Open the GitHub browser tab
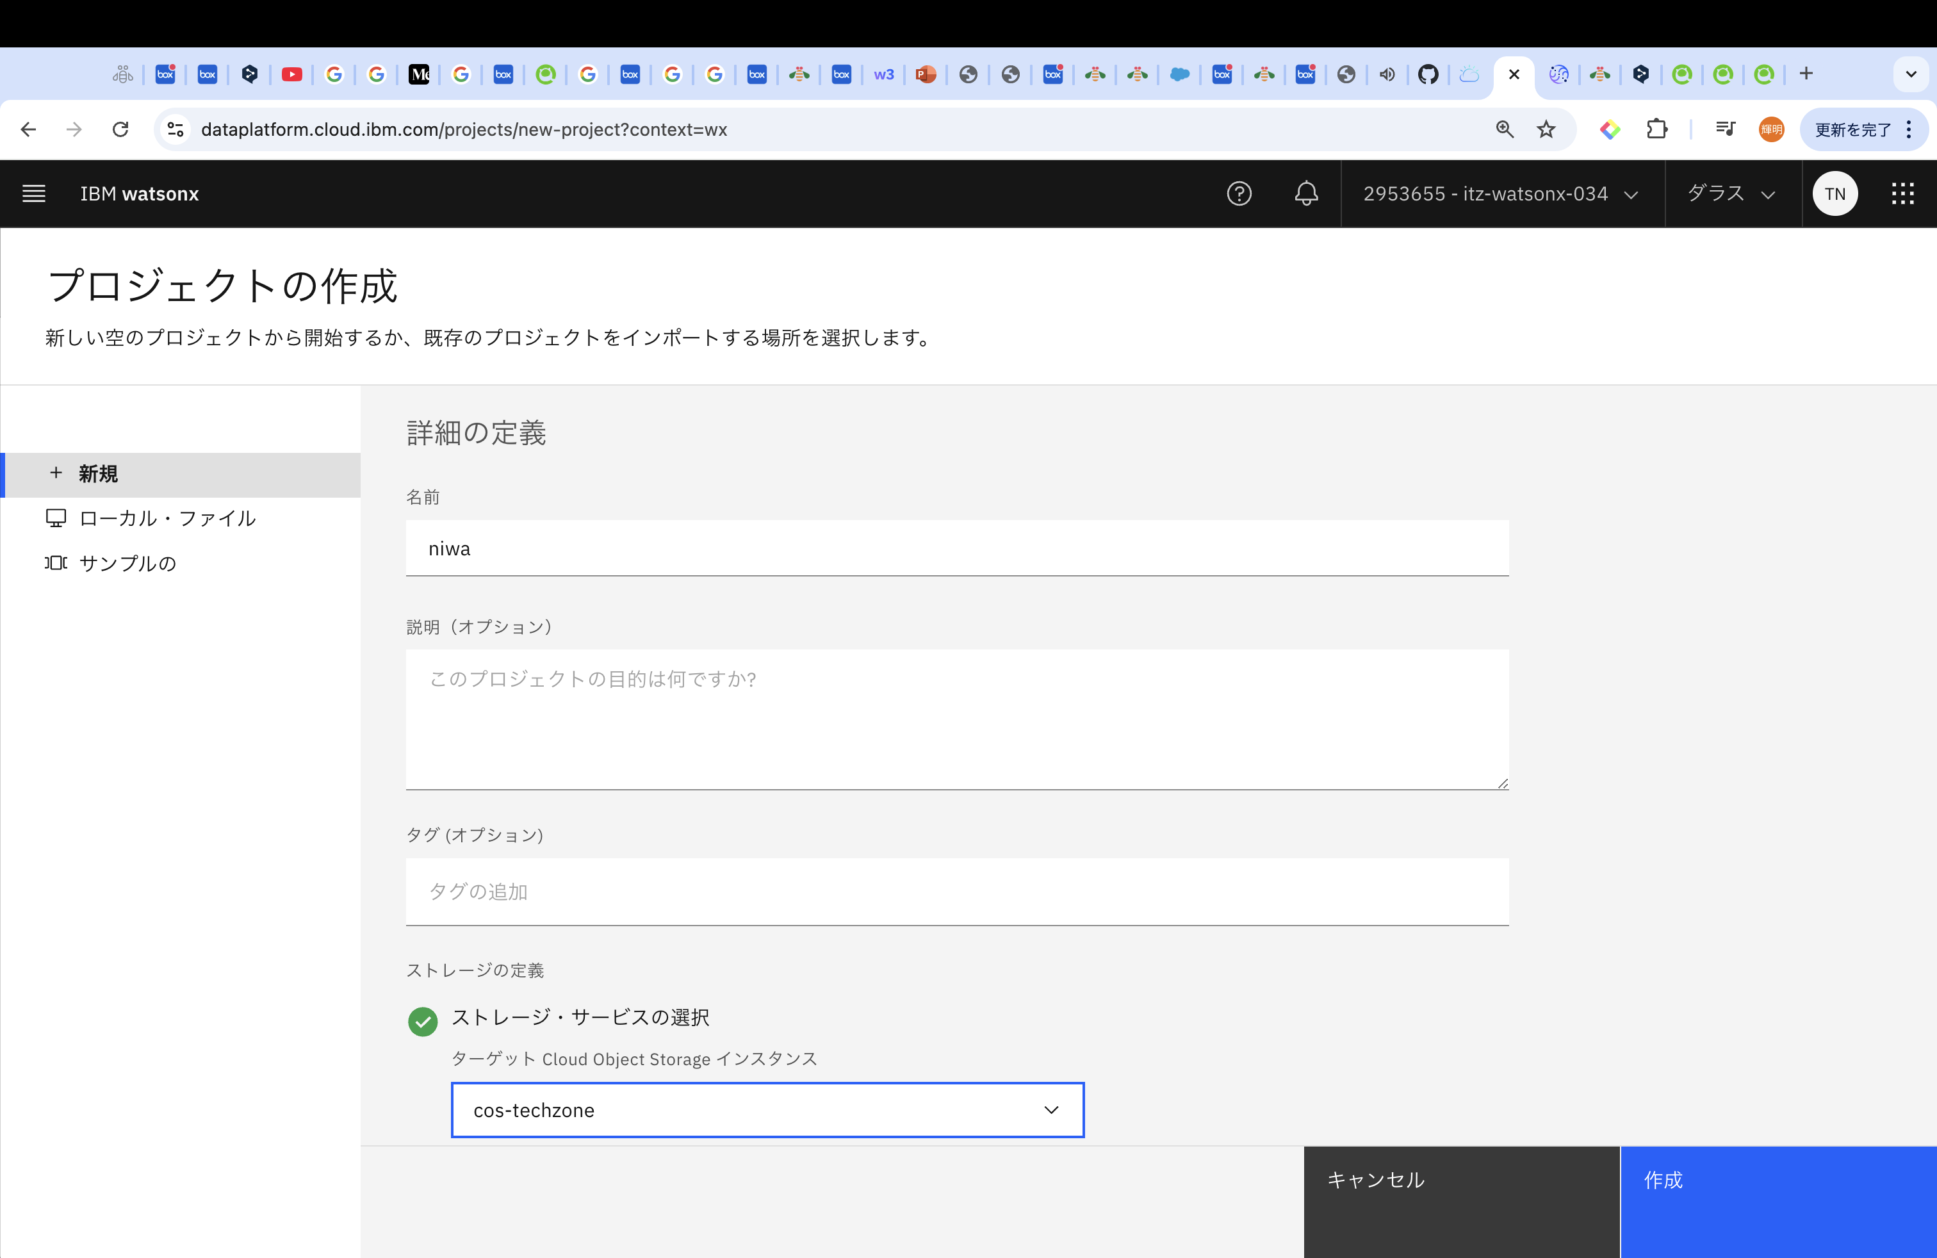 [1428, 75]
